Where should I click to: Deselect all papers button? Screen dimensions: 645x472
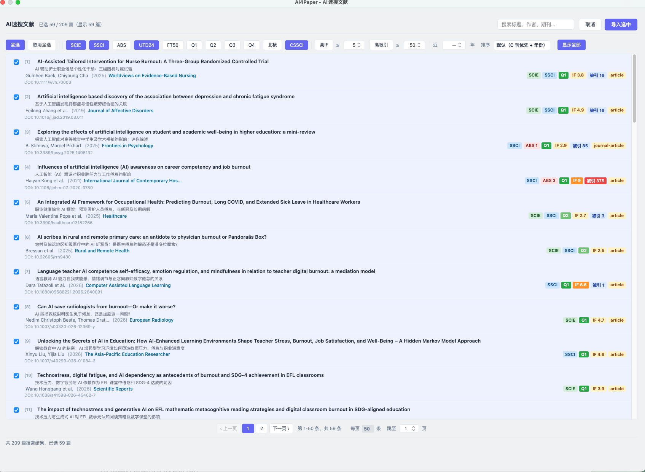coord(42,45)
